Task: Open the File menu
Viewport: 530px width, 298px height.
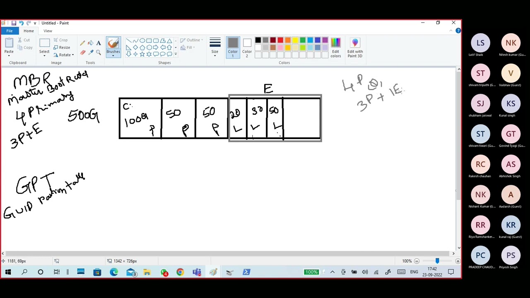Action: coord(9,31)
